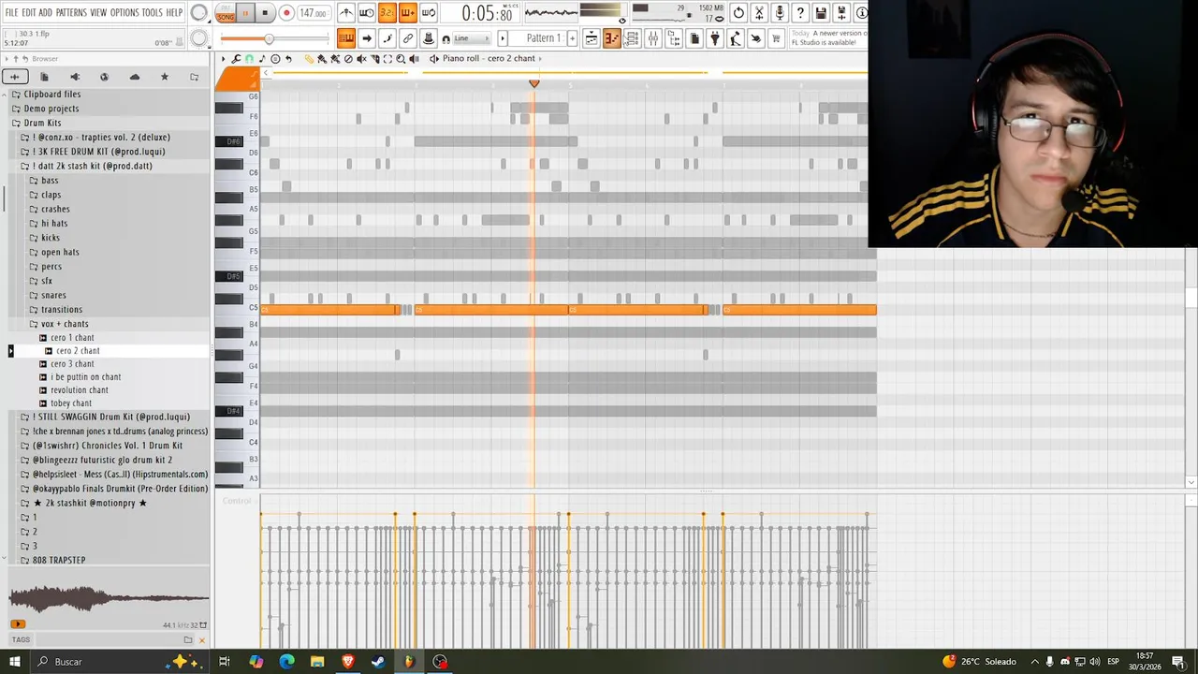Open the HELP menu
The image size is (1198, 674).
(174, 13)
